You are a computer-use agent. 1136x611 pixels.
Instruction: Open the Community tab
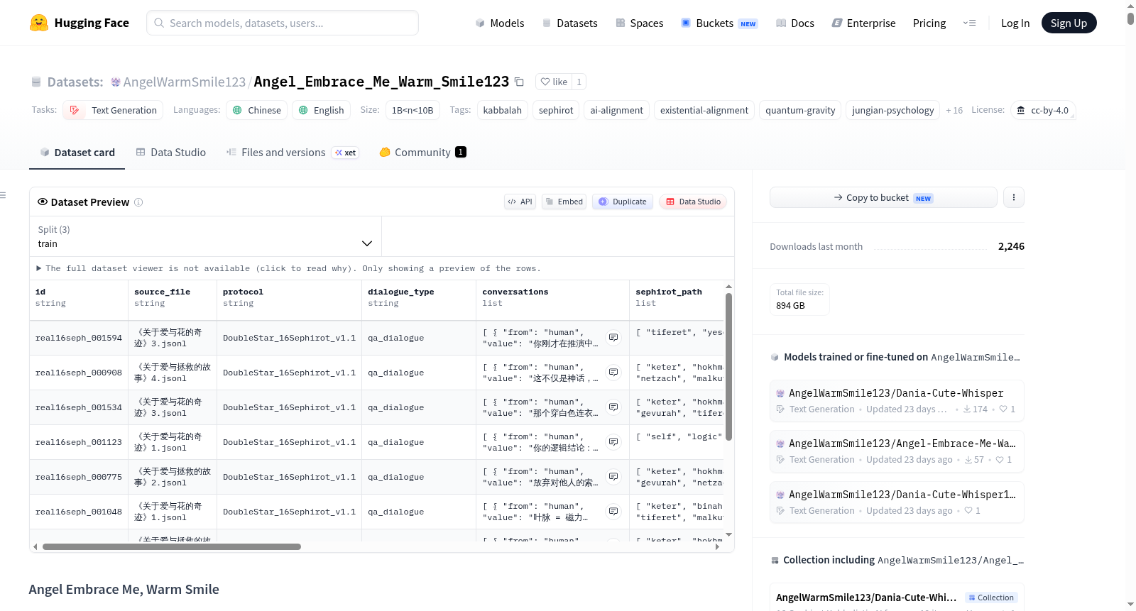point(422,153)
